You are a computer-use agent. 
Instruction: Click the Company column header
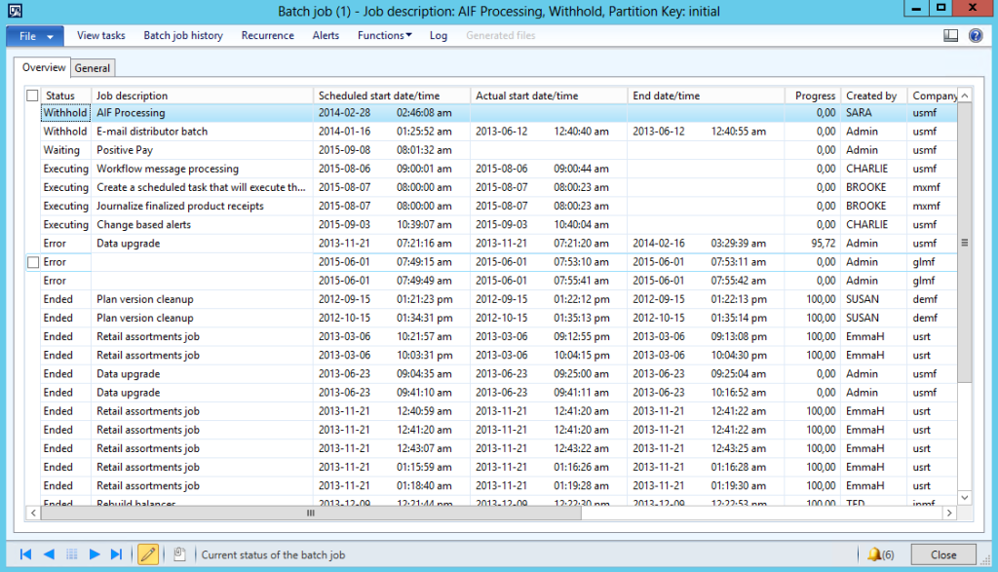pyautogui.click(x=933, y=95)
